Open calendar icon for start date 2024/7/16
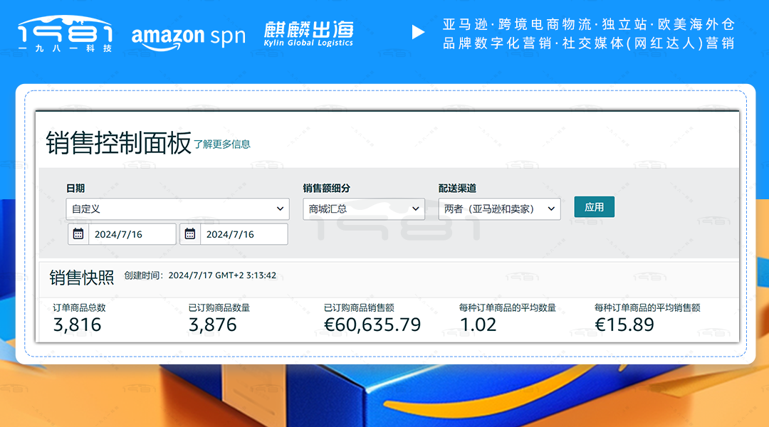 [78, 234]
